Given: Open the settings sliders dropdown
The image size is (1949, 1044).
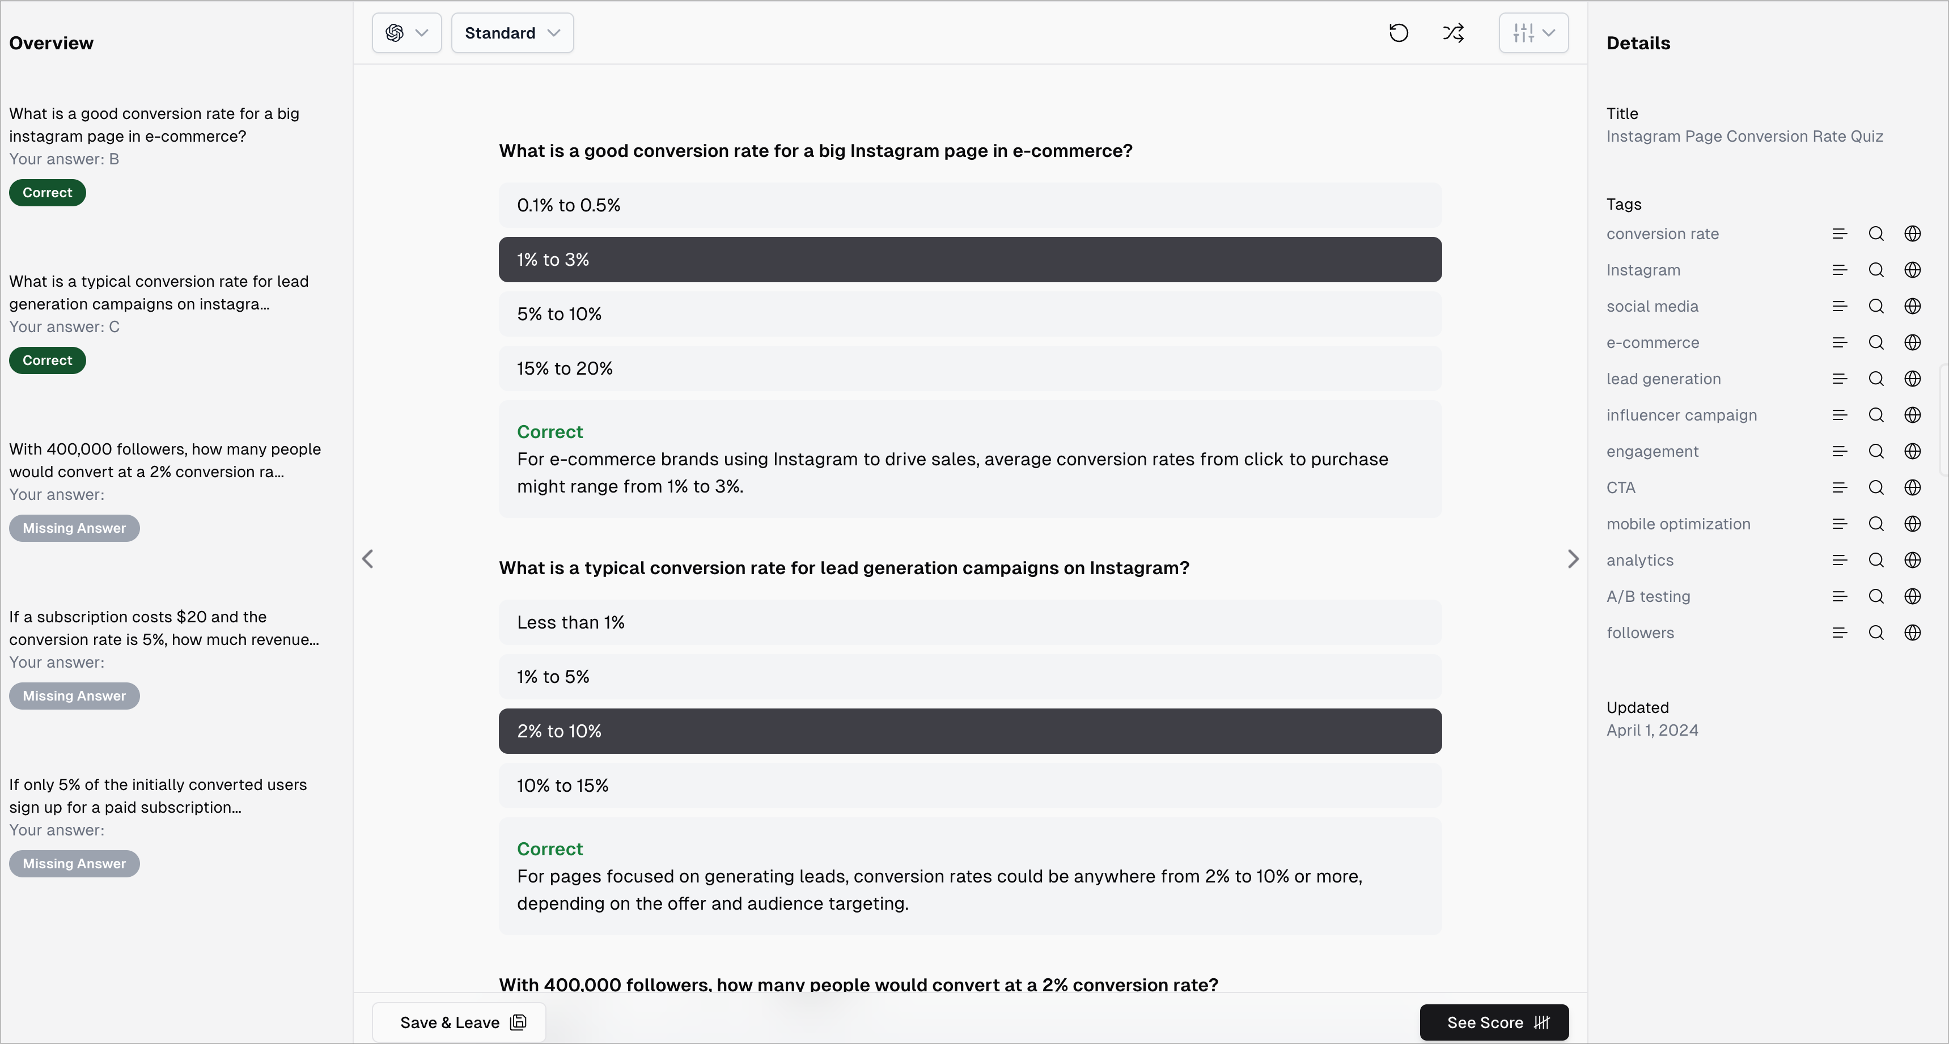Looking at the screenshot, I should 1533,33.
